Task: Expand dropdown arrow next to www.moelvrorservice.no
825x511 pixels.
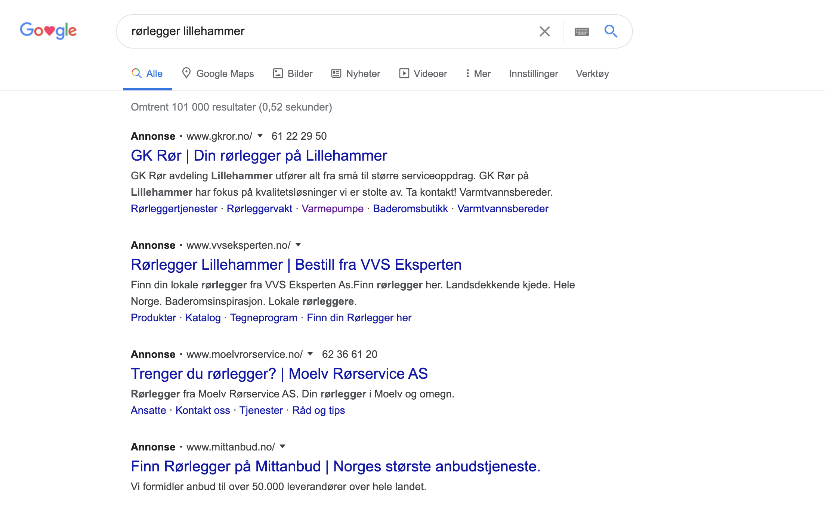Action: click(x=310, y=354)
